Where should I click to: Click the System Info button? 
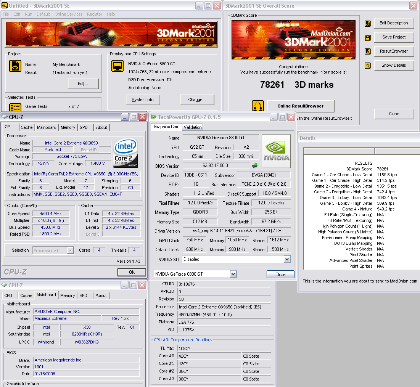coord(143,100)
